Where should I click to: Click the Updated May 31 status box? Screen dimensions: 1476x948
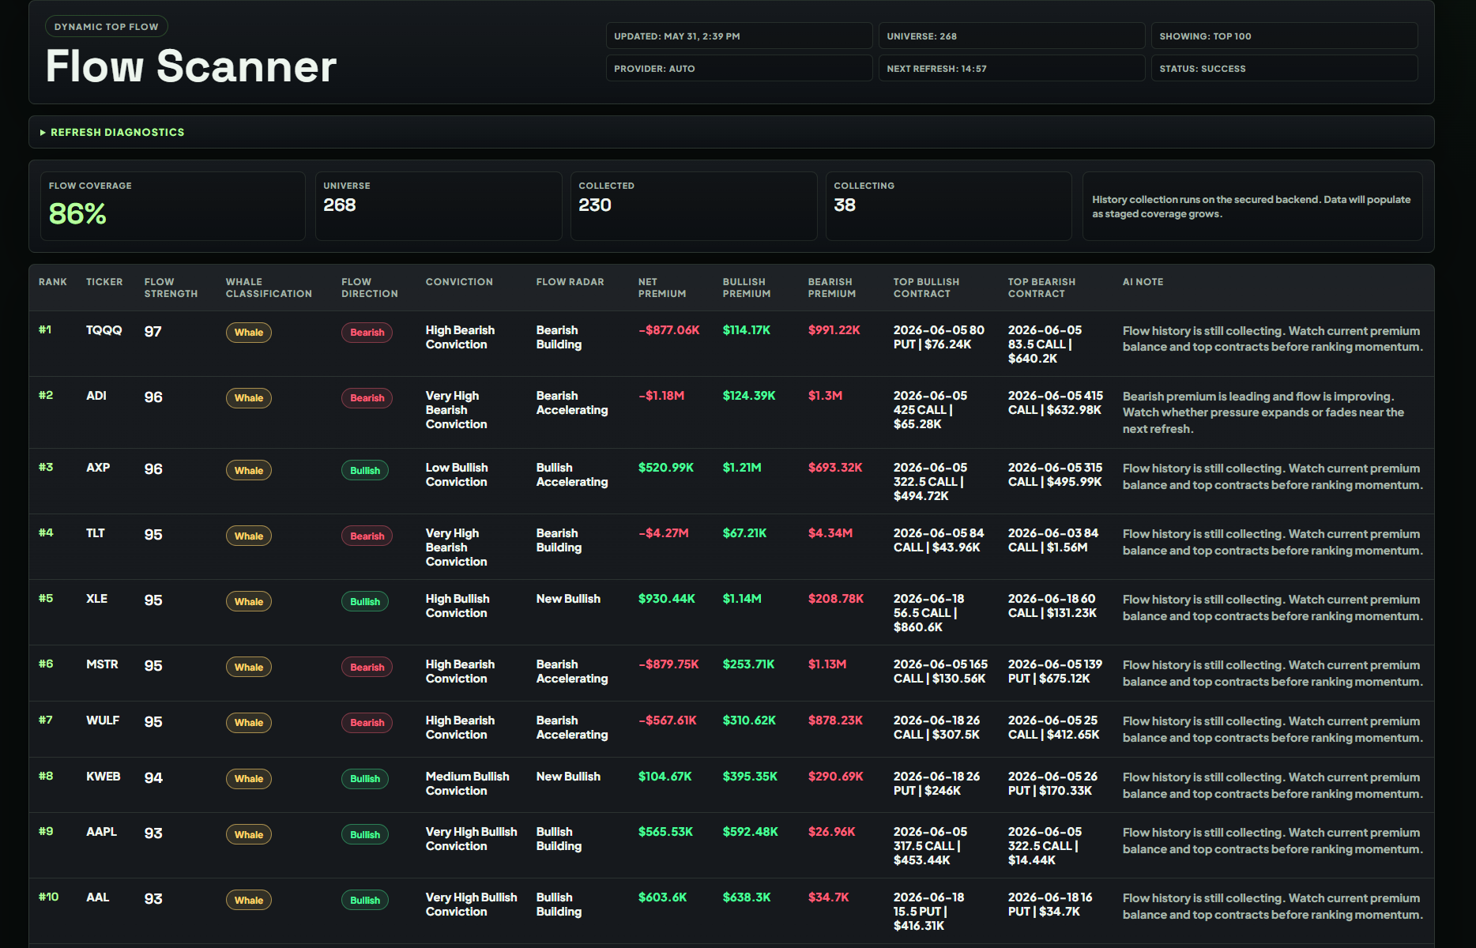[x=739, y=36]
